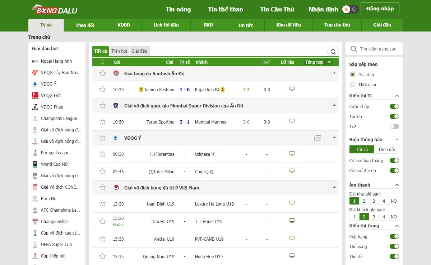Open Champions League in hot leagues sidebar
The image size is (431, 265).
tap(59, 119)
